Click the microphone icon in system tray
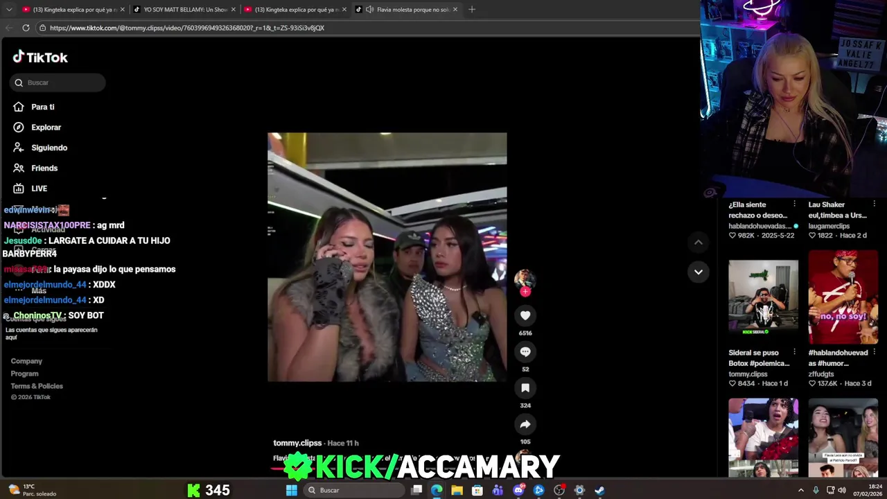 [x=816, y=490]
